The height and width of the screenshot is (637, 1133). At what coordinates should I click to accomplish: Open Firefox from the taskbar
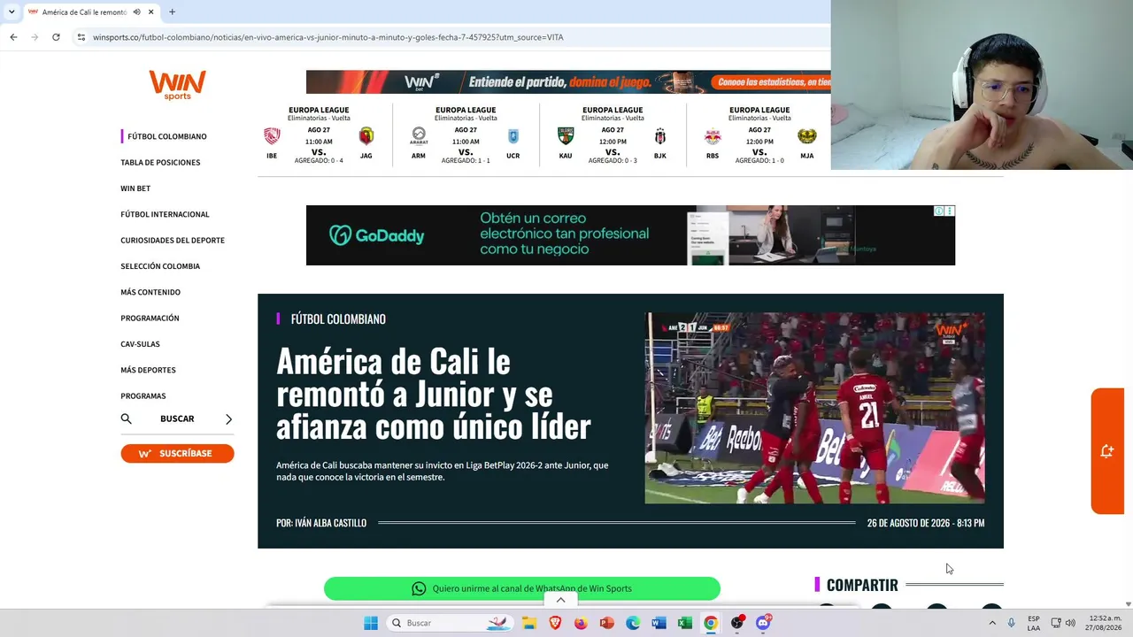pos(581,623)
